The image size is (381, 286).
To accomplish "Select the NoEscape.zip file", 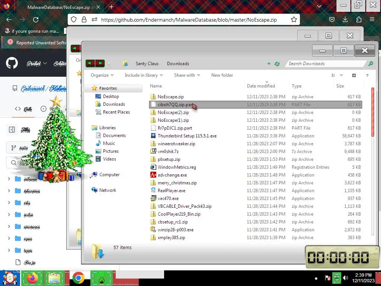I will click(255, 96).
